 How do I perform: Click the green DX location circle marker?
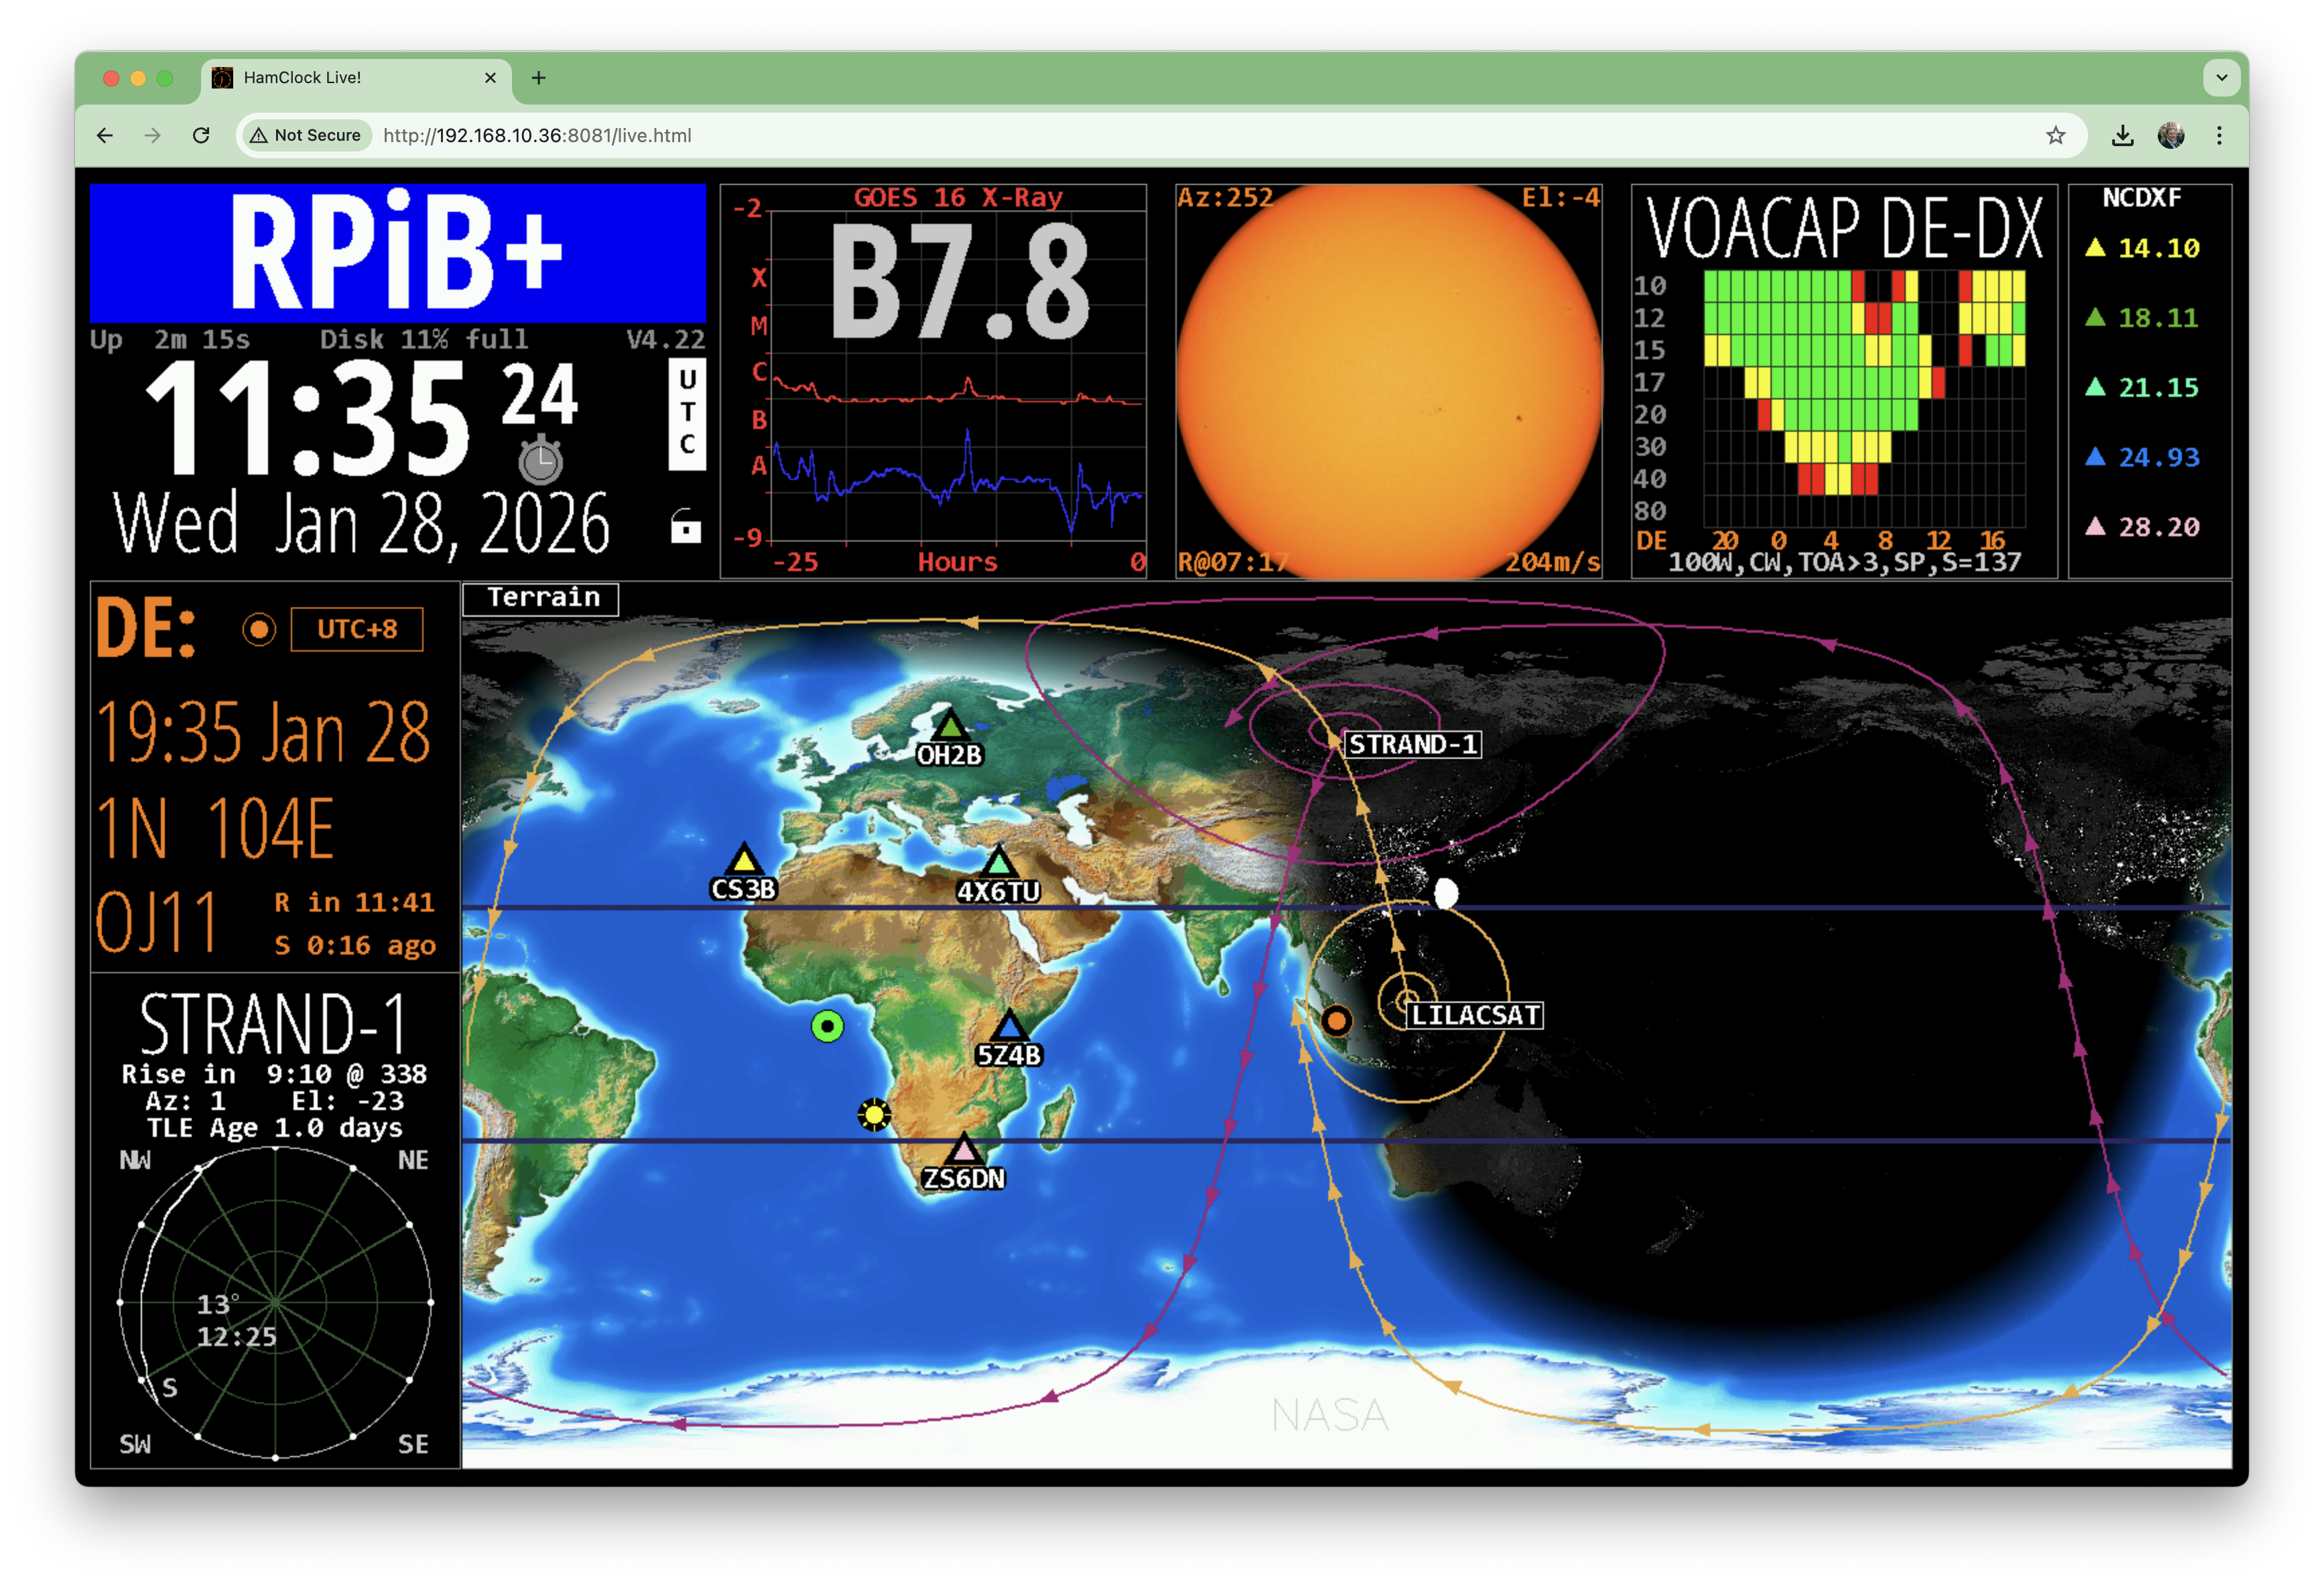point(827,1026)
